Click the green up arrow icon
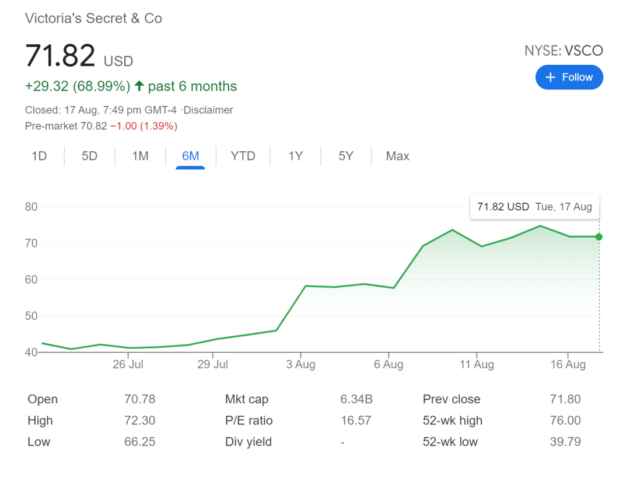Image resolution: width=630 pixels, height=481 pixels. tap(139, 86)
